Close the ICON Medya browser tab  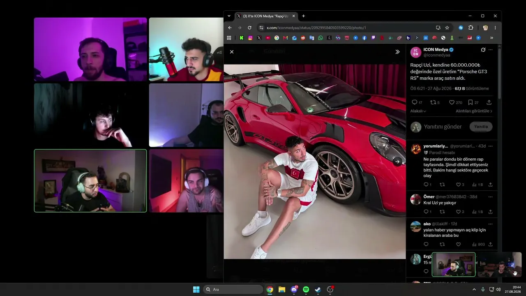click(293, 16)
